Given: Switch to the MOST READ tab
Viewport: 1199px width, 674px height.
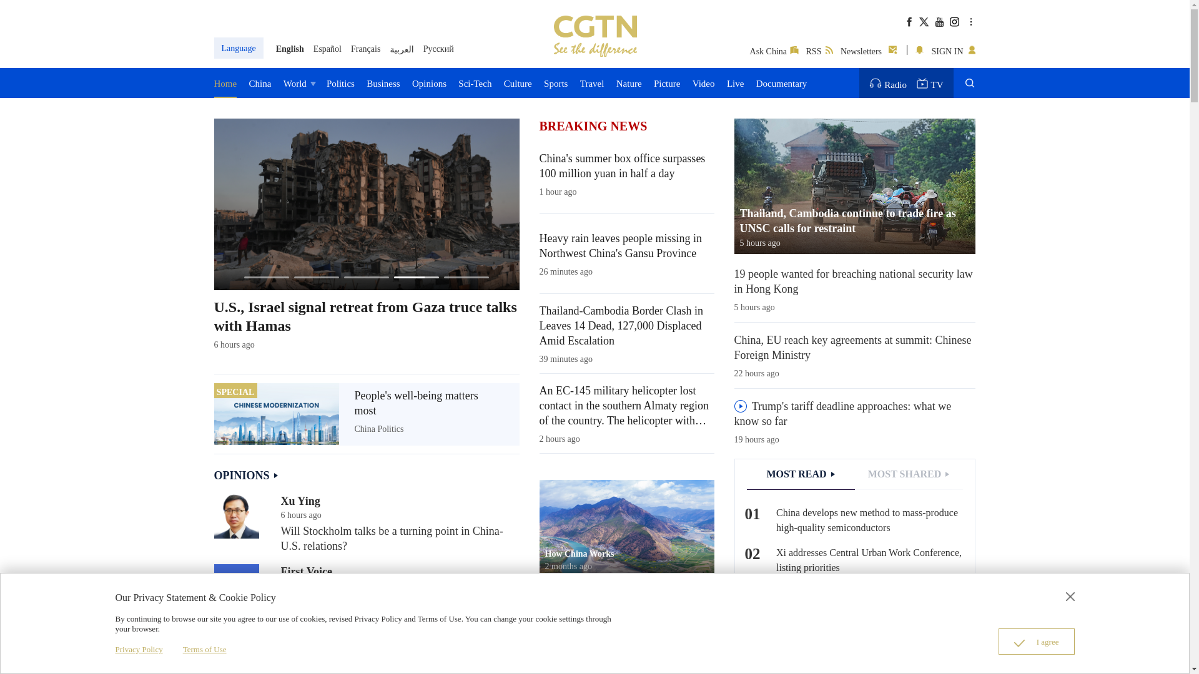Looking at the screenshot, I should [801, 474].
